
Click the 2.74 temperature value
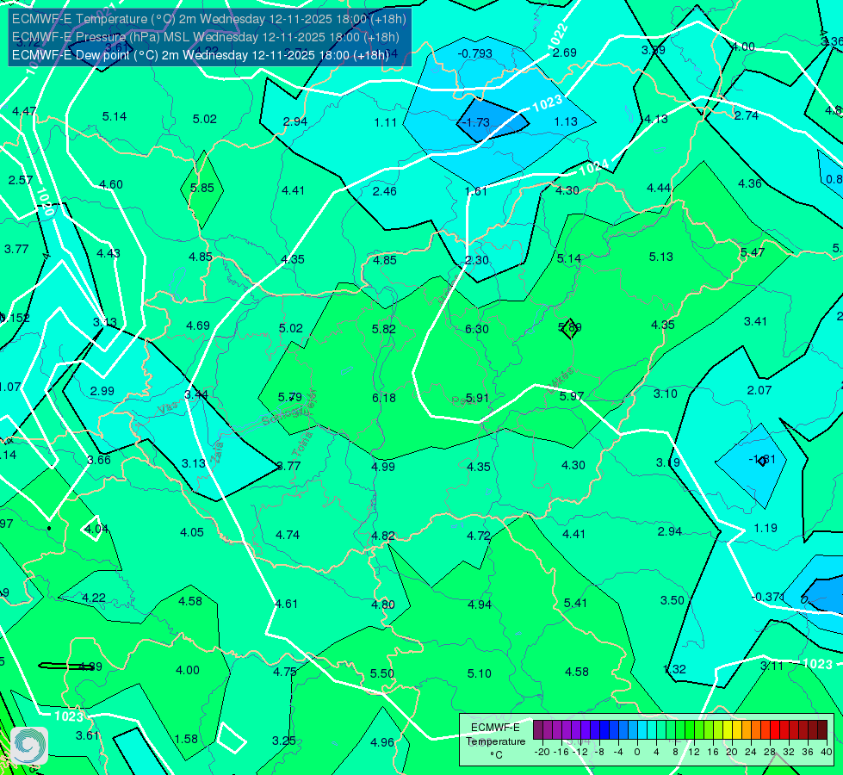tap(747, 115)
